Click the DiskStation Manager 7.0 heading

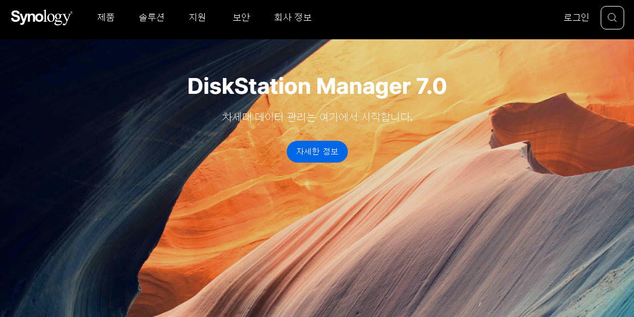click(317, 86)
